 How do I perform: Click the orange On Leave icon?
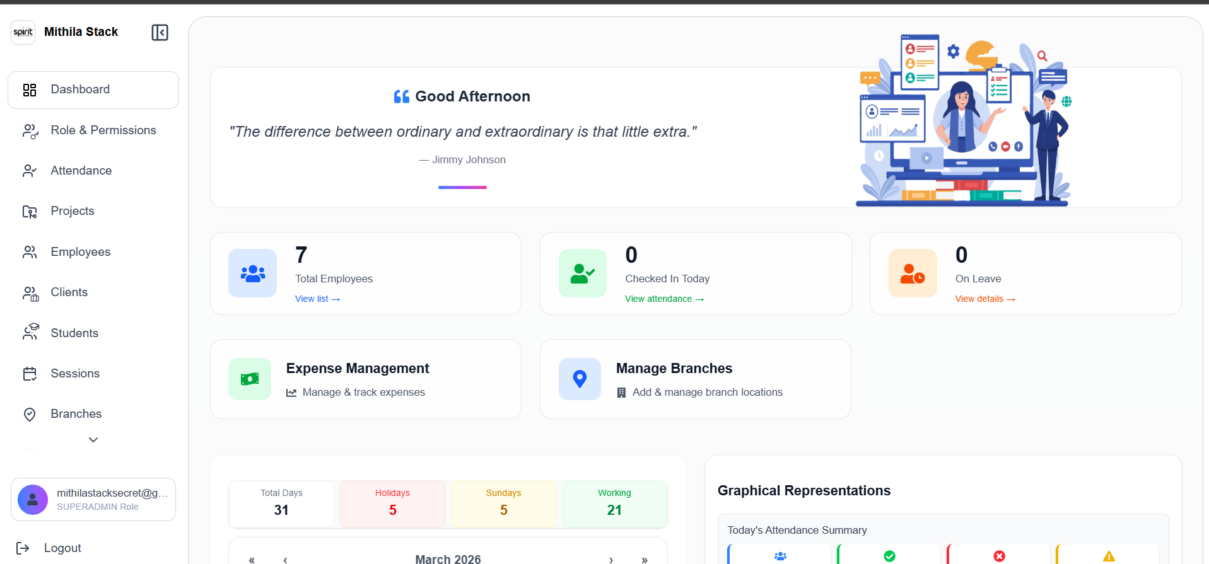[913, 273]
